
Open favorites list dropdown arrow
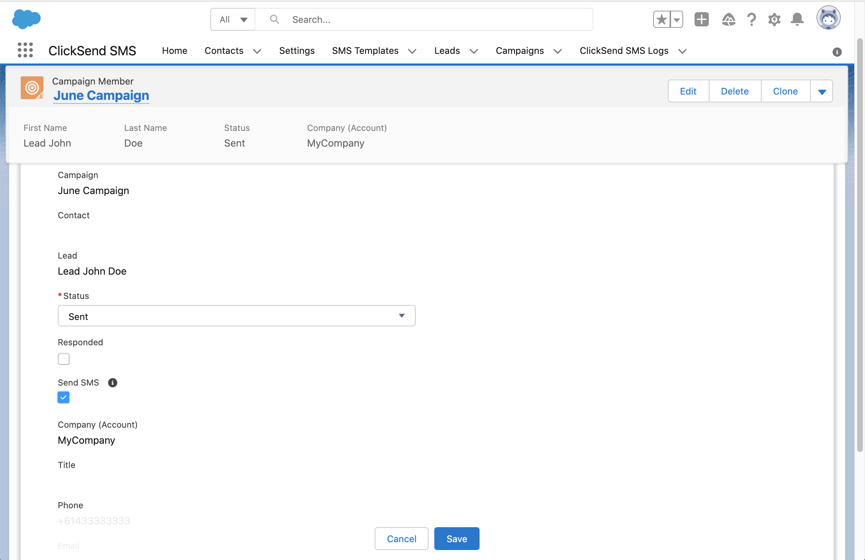click(x=677, y=19)
